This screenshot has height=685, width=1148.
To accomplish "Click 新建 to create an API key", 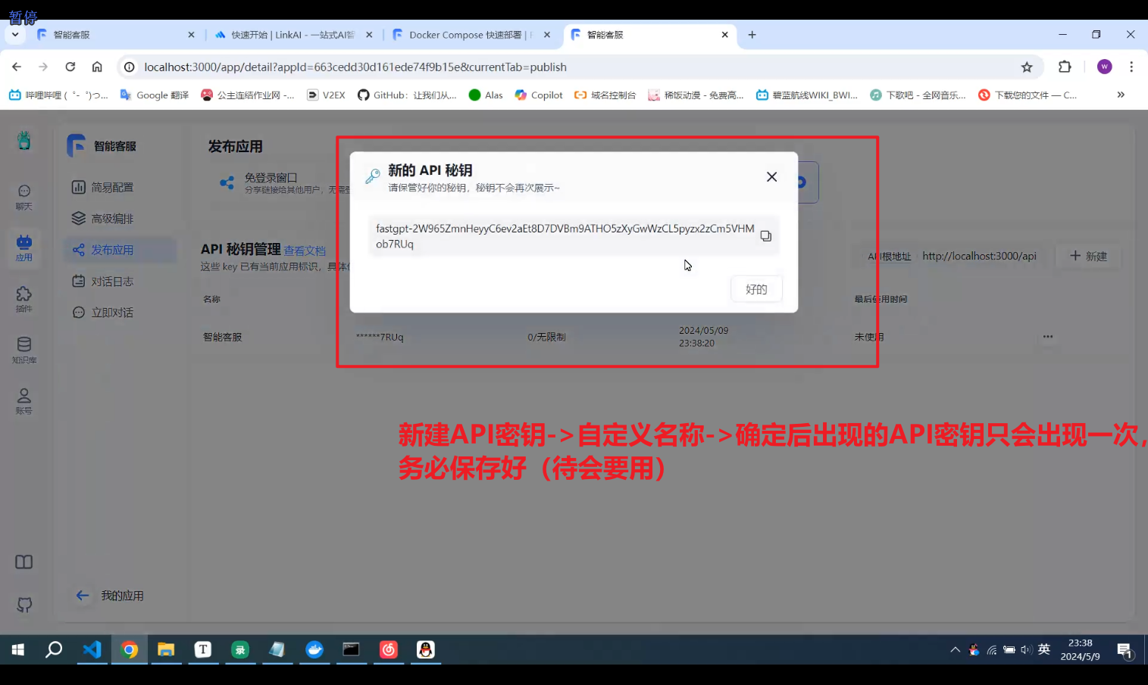I will (1088, 257).
